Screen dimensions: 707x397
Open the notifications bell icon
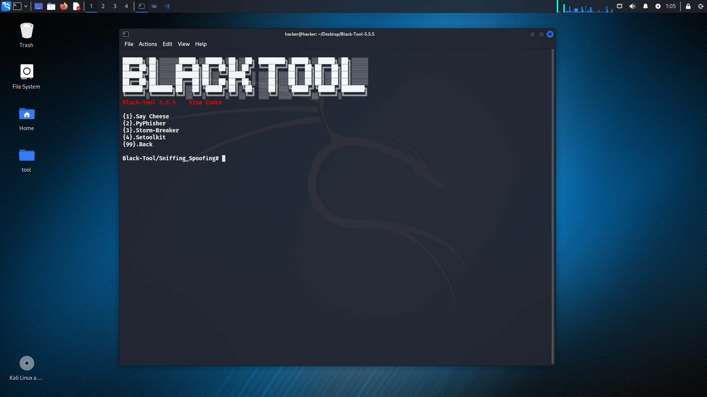646,6
